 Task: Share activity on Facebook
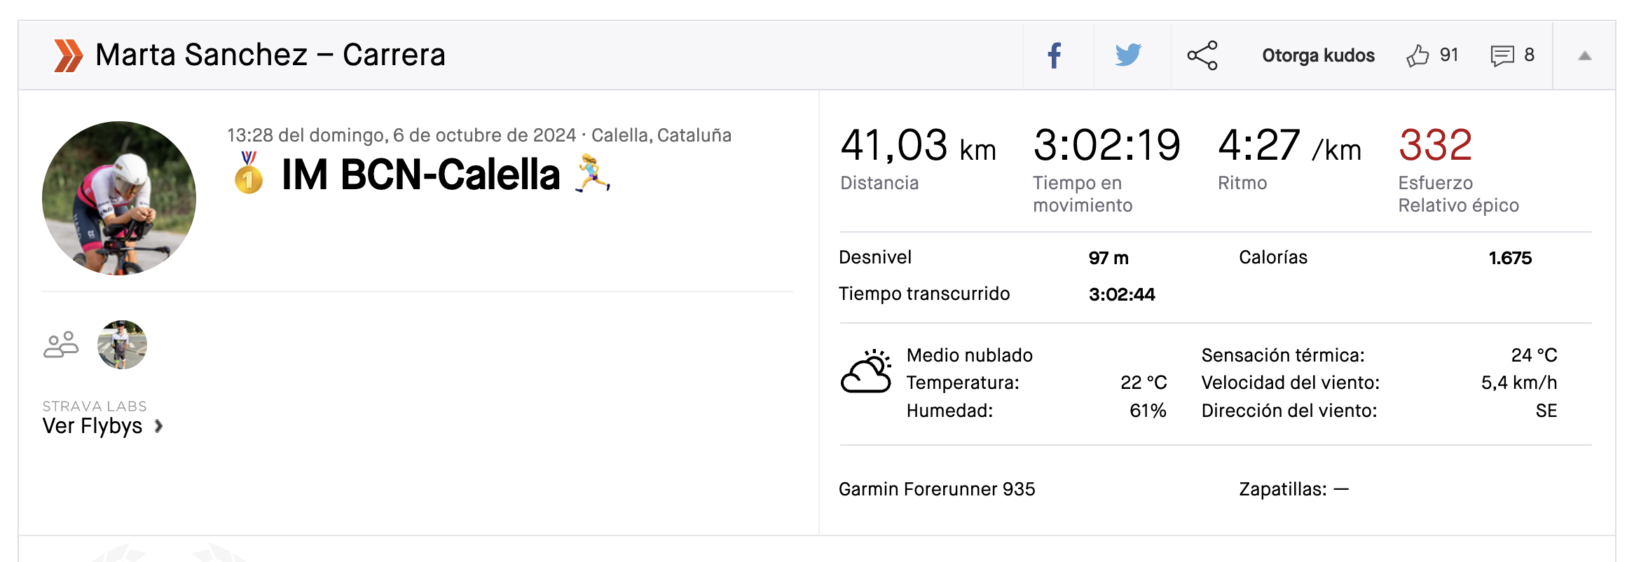[x=1055, y=55]
